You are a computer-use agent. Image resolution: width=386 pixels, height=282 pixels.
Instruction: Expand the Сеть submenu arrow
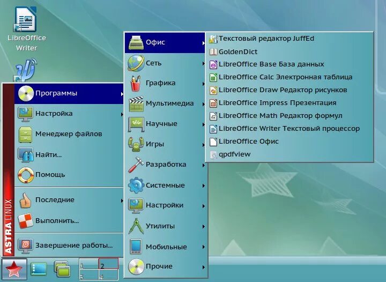coord(204,64)
